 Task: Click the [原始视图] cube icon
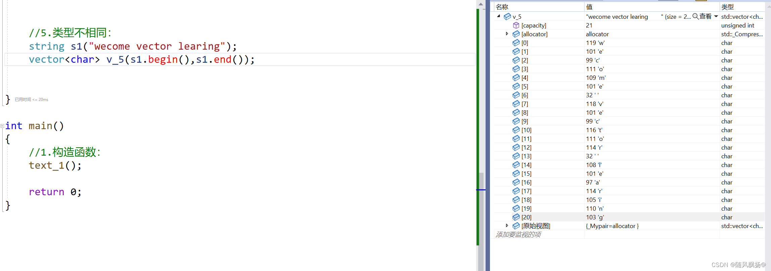516,226
